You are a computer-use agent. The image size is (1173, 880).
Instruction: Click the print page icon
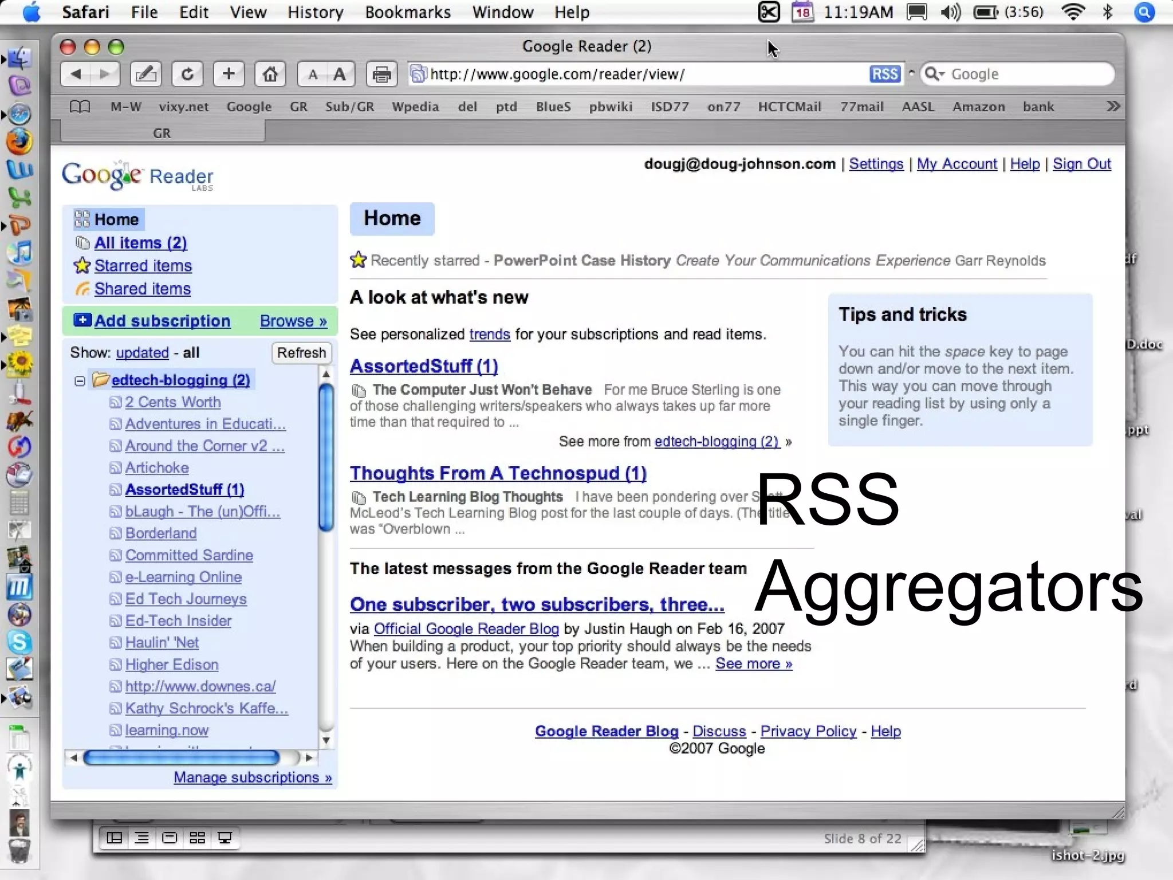pyautogui.click(x=382, y=74)
